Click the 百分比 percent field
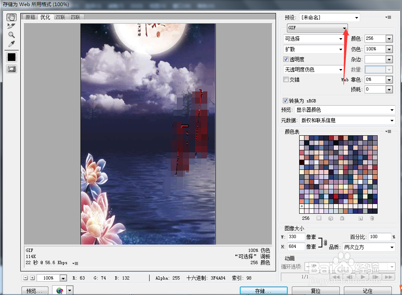Viewport: 402px width, 295px height. pyautogui.click(x=380, y=236)
